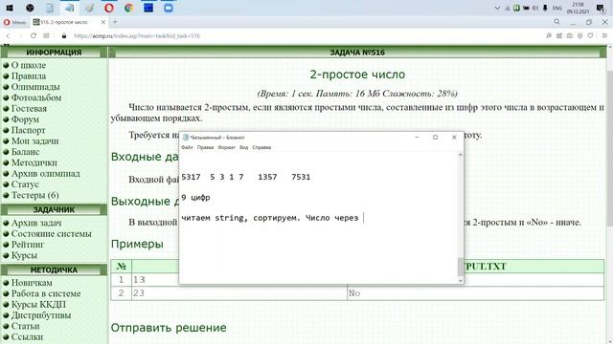The height and width of the screenshot is (344, 613).
Task: Open 'Дистрибутивы' link
Action: [x=41, y=315]
